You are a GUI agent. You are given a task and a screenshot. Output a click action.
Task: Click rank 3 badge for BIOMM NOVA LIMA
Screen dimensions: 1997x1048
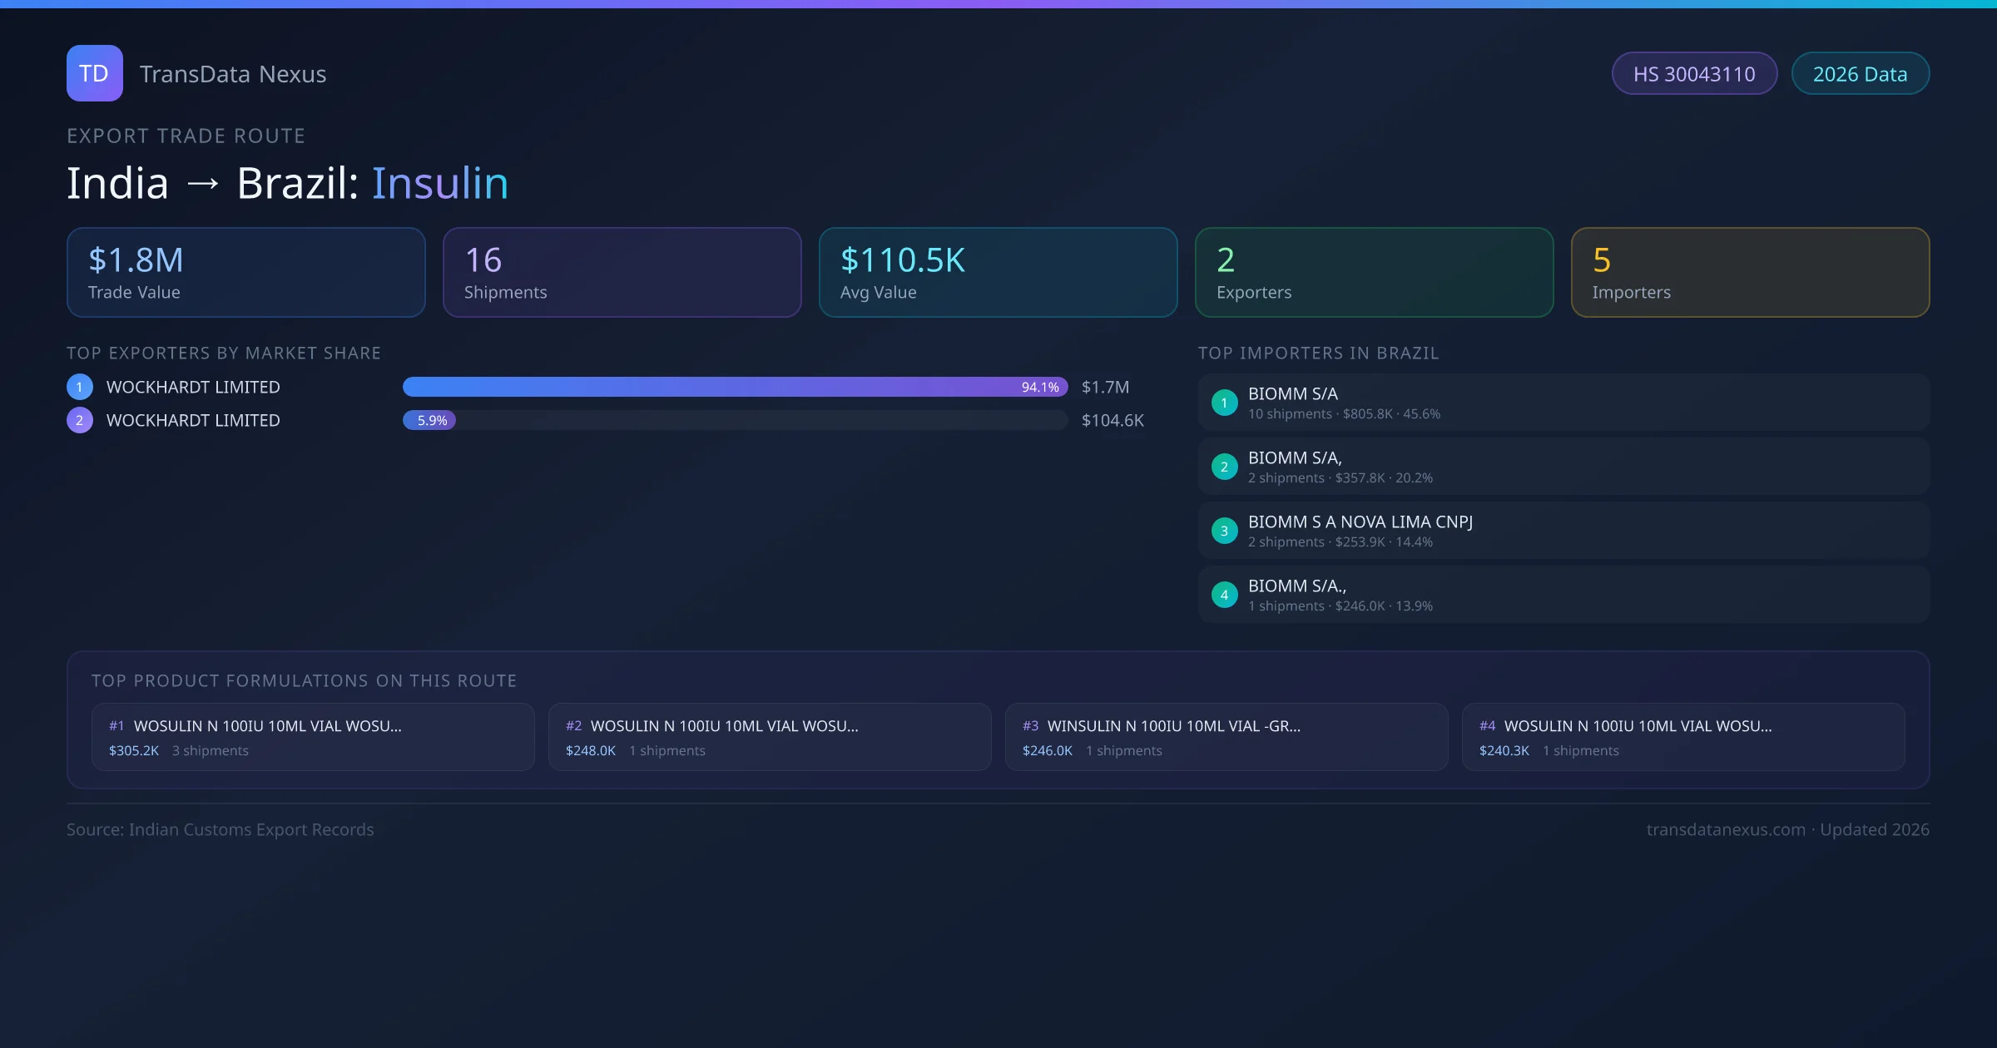click(x=1224, y=531)
